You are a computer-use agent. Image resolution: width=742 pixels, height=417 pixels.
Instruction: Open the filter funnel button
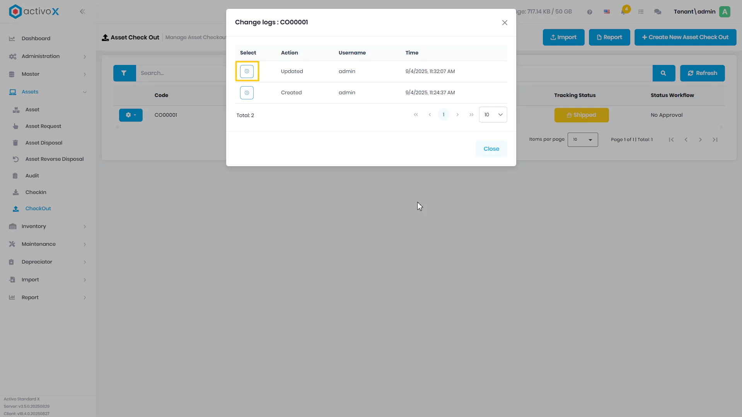coord(124,73)
